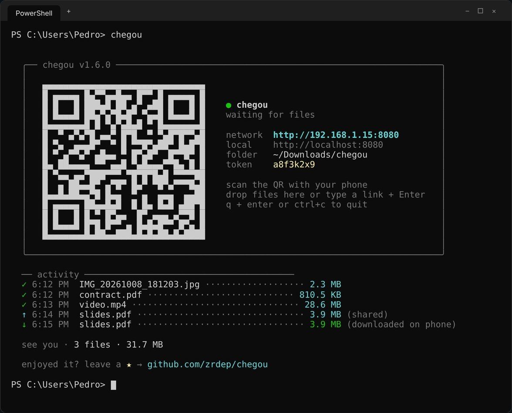Click the 'waiting for files' status text

click(270, 115)
